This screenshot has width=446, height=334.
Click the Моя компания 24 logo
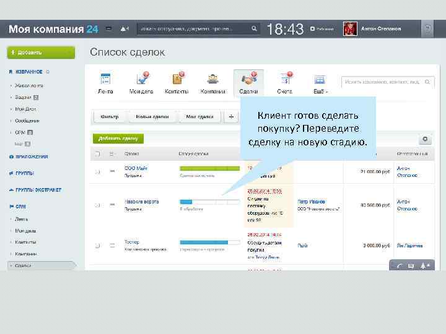53,29
